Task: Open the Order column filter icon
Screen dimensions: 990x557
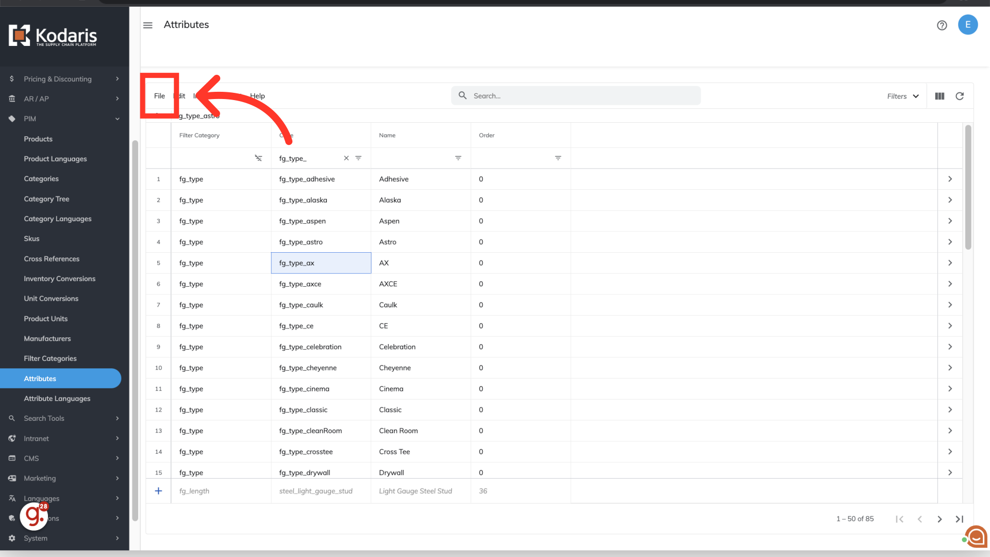Action: 558,158
